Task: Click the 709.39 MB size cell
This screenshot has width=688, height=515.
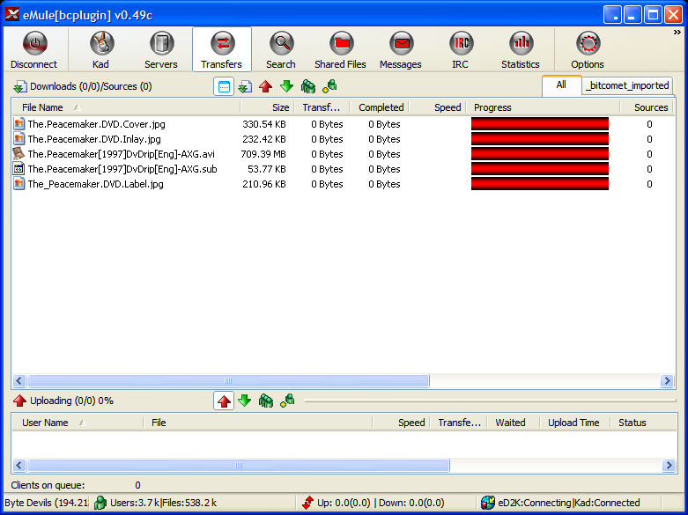Action: pyautogui.click(x=263, y=154)
